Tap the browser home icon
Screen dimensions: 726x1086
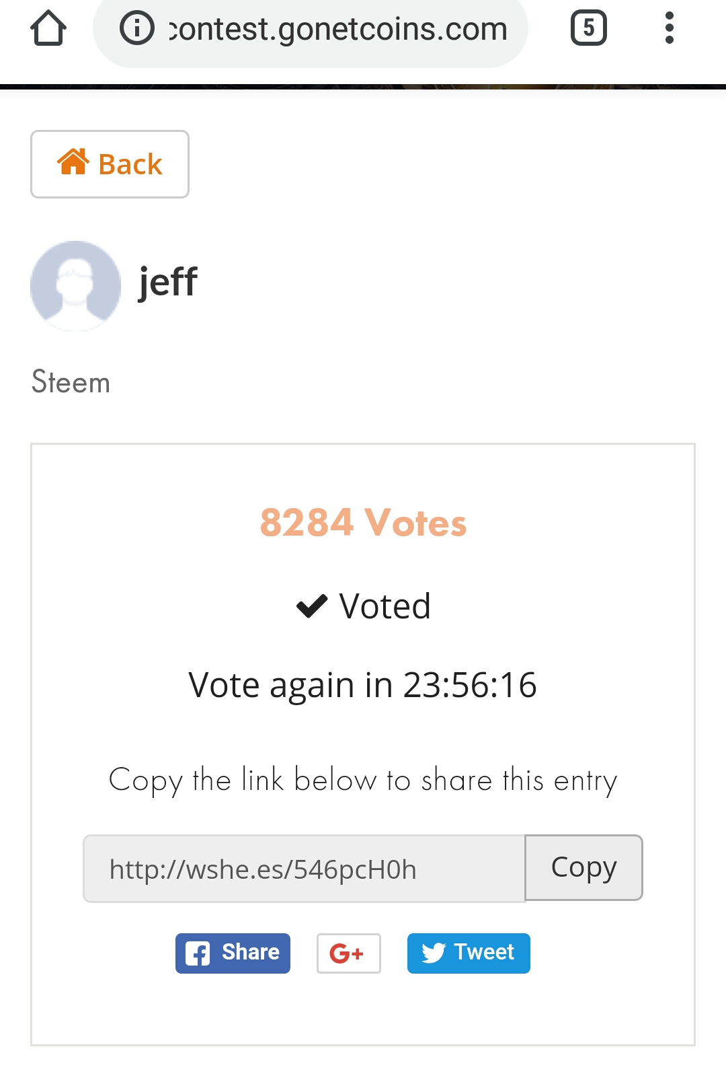[x=48, y=28]
